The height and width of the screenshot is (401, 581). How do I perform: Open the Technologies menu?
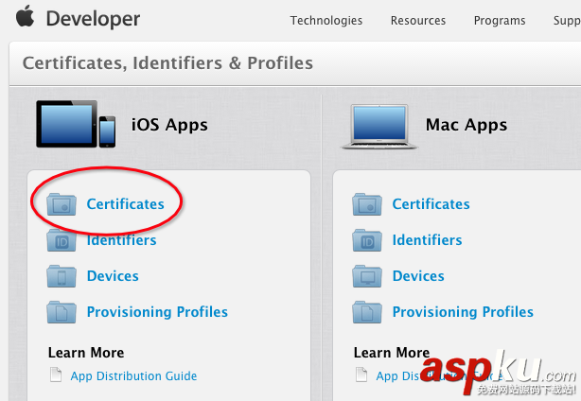pyautogui.click(x=326, y=21)
